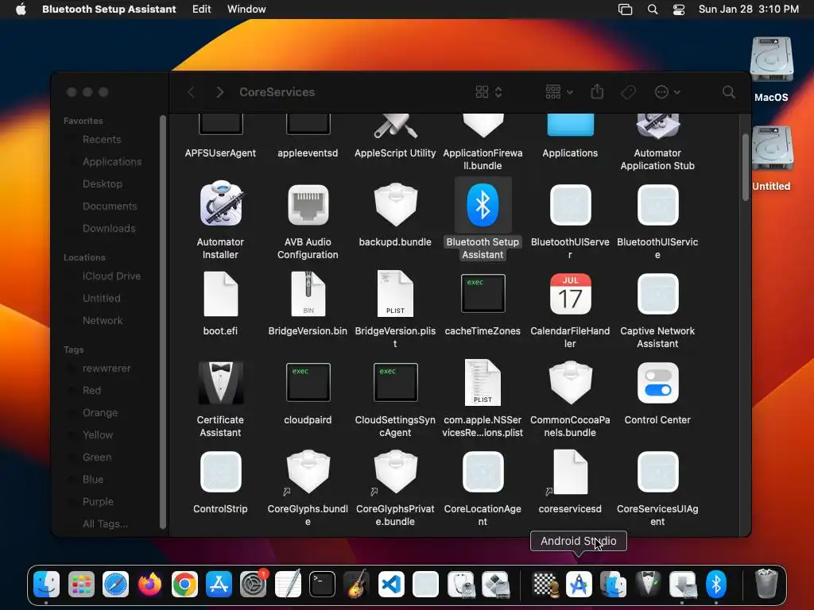814x610 pixels.
Task: Select the AVB Audio Configuration icon
Action: [x=308, y=204]
